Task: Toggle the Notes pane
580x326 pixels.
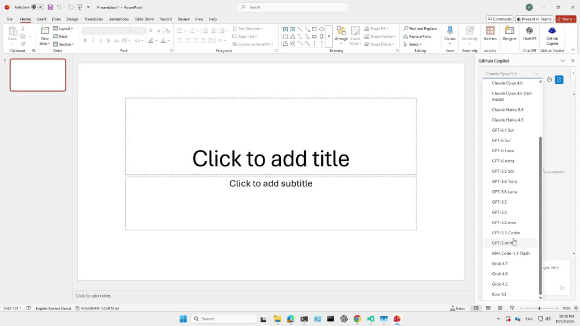Action: 458,308
